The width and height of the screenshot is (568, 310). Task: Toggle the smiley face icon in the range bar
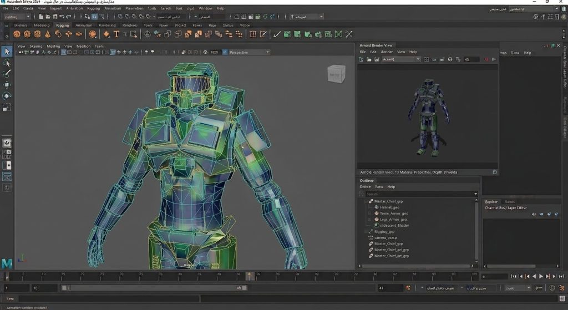(x=552, y=288)
